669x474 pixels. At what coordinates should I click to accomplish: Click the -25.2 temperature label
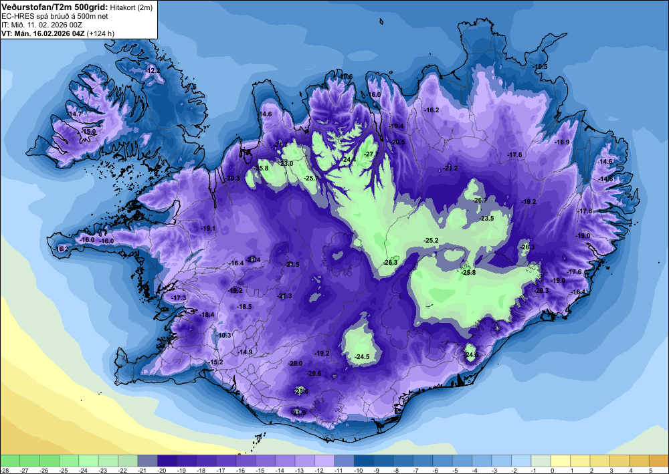(430, 241)
